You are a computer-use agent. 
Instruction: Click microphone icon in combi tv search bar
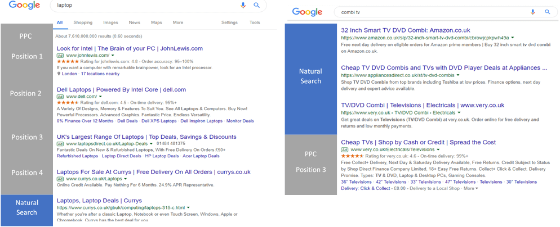[x=533, y=12]
